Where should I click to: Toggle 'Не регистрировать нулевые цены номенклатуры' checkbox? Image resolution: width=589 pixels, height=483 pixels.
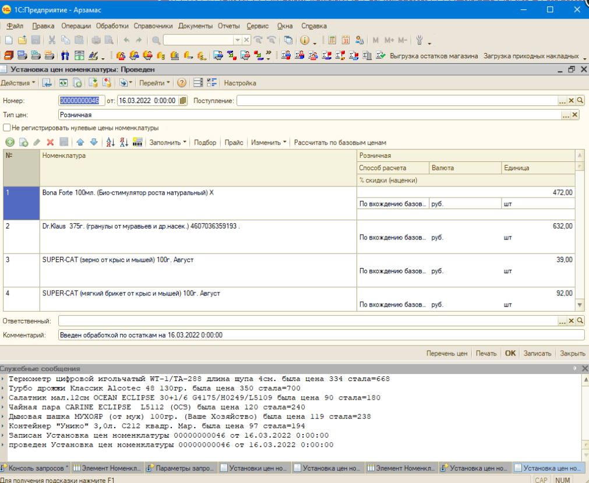[x=6, y=128]
